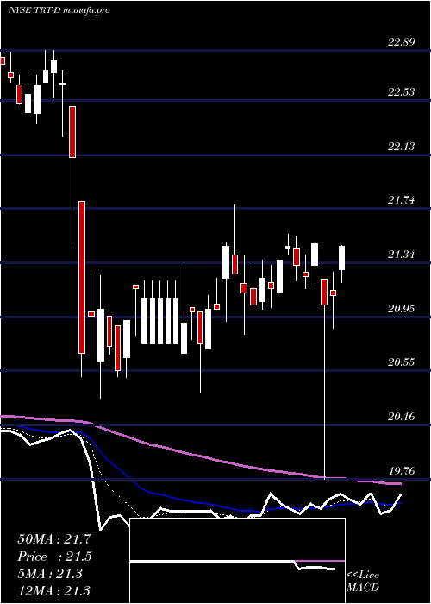Select the 22.53 price level label
The width and height of the screenshot is (431, 604).
point(402,91)
